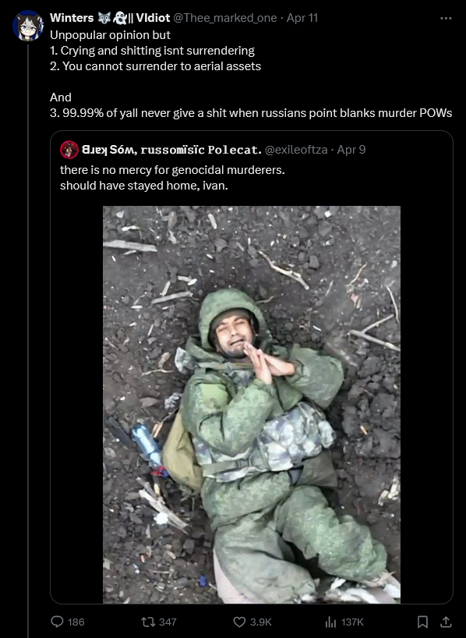Screen dimensions: 466x638
Task: Open quoted author's small avatar
Action: [69, 150]
